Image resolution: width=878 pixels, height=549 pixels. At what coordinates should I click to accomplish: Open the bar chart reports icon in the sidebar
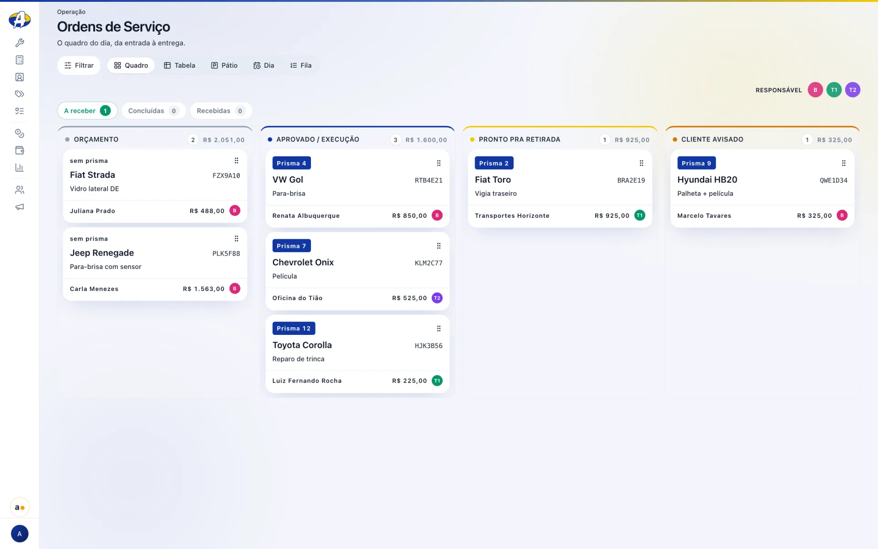coord(20,167)
